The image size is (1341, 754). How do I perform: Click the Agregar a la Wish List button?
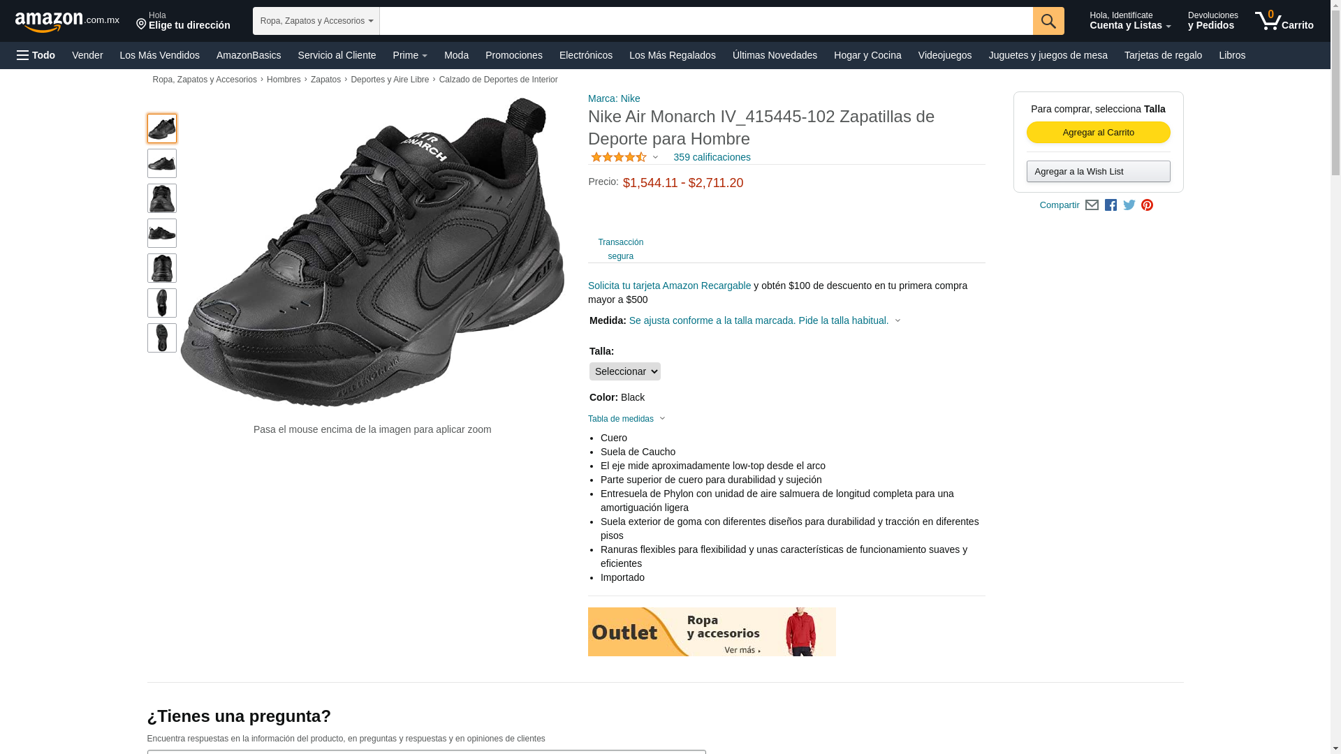click(1098, 172)
